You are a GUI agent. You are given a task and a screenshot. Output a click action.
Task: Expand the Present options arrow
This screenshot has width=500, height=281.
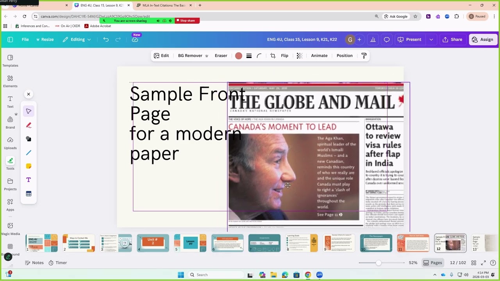click(x=431, y=39)
